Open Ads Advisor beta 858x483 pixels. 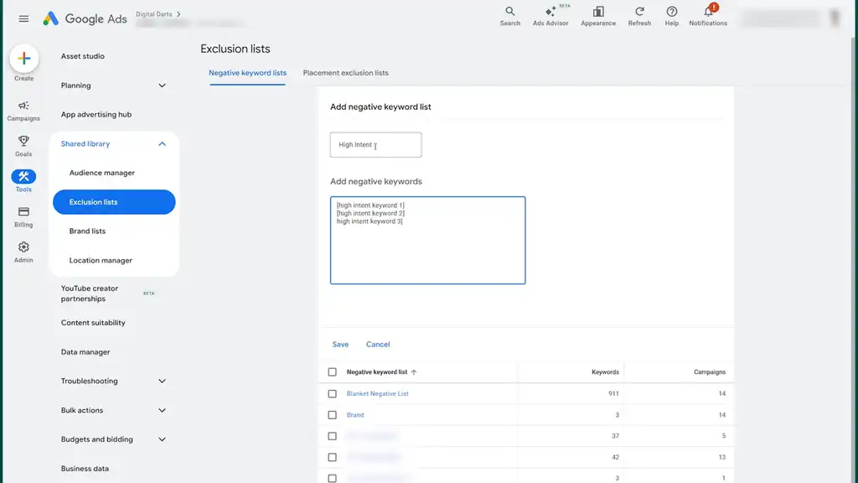(550, 16)
